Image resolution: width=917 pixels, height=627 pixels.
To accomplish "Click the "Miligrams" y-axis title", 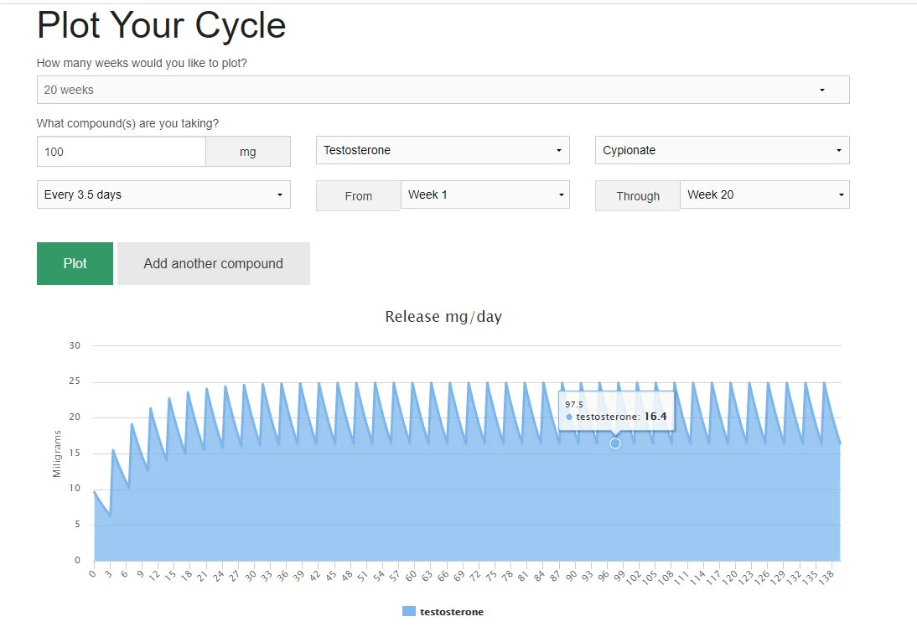I will click(57, 453).
